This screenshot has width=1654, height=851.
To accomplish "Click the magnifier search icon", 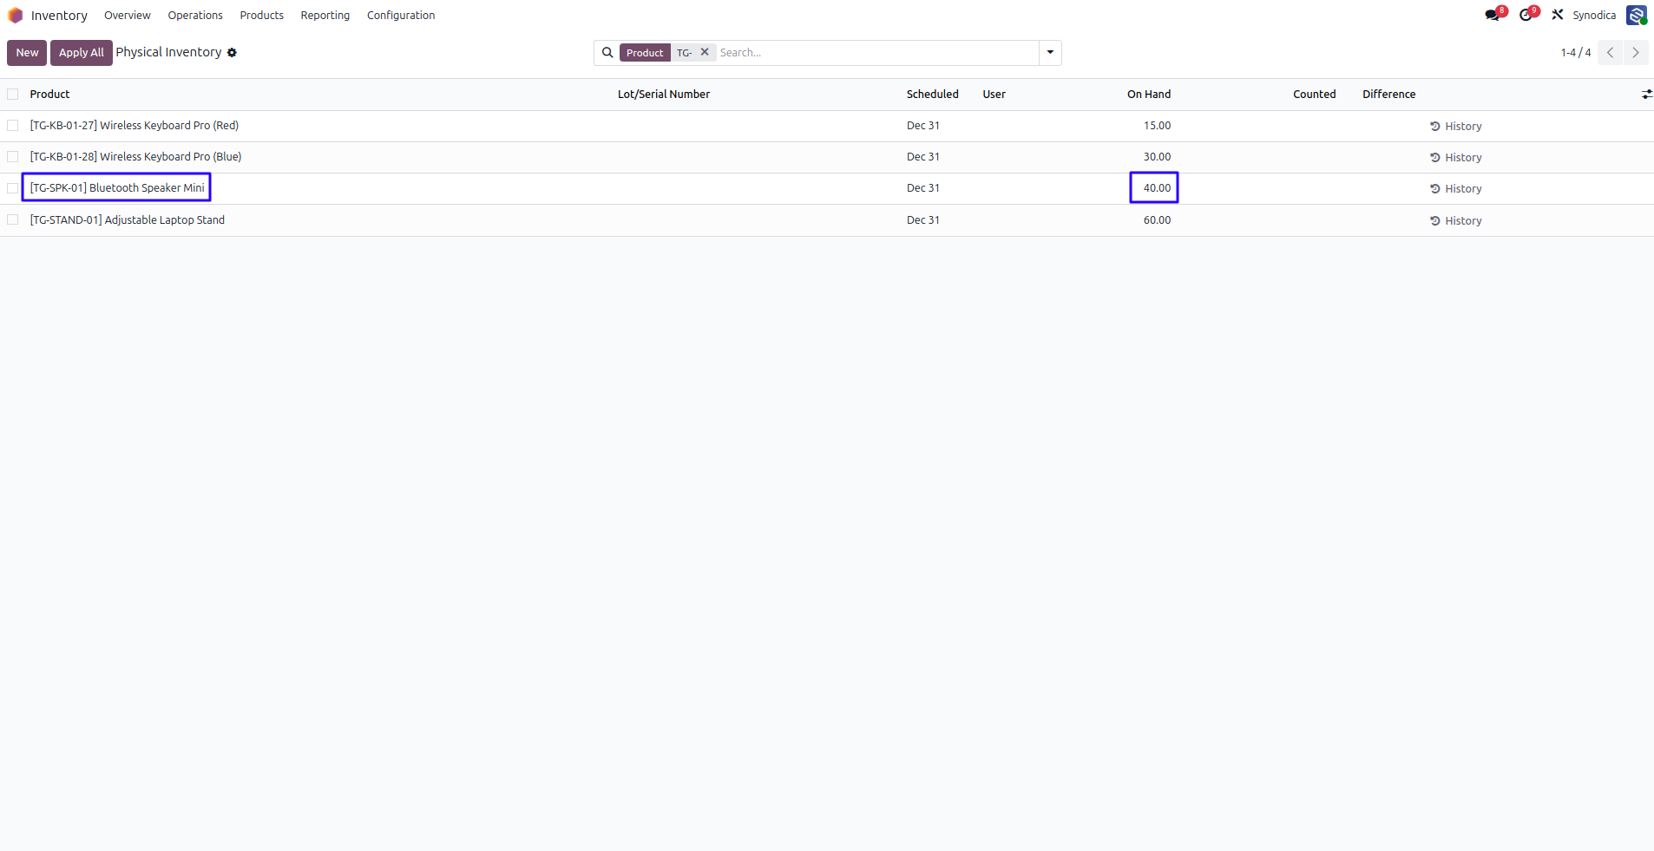I will (607, 53).
